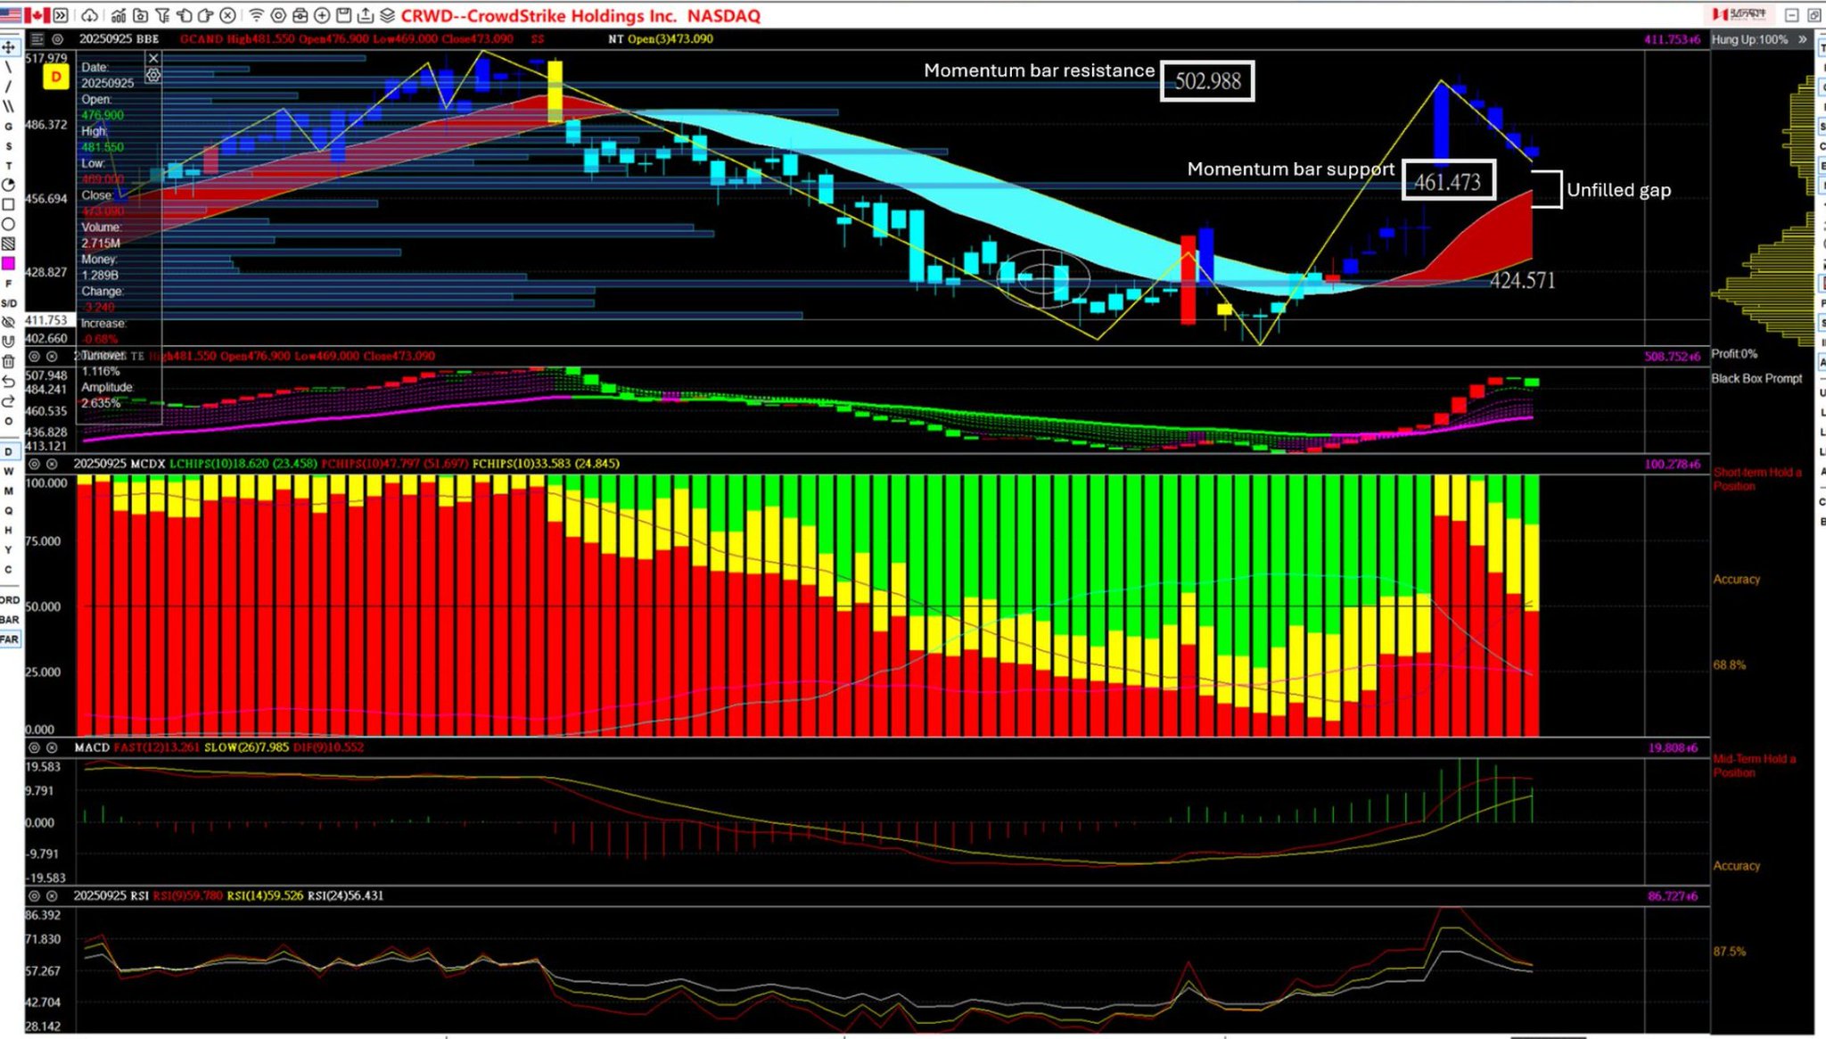This screenshot has width=1826, height=1039.
Task: Click the layers stack icon in toolbar
Action: pyautogui.click(x=387, y=15)
